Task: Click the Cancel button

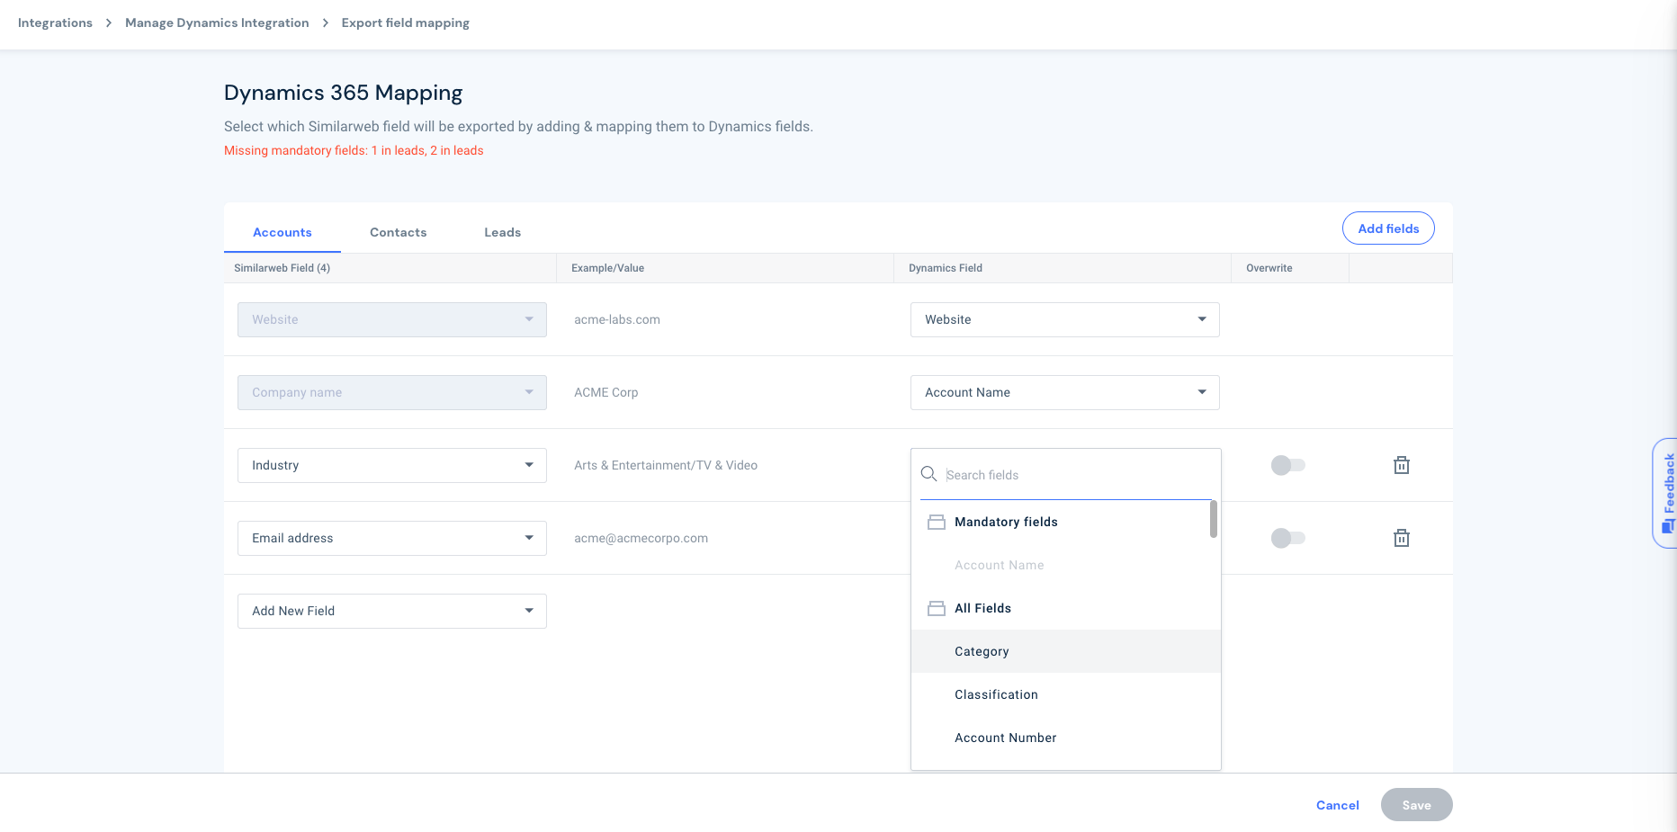Action: click(x=1338, y=805)
